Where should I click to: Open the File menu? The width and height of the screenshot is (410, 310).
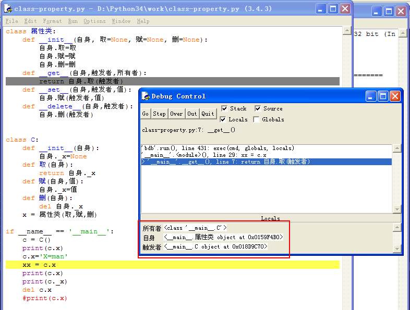[11, 21]
